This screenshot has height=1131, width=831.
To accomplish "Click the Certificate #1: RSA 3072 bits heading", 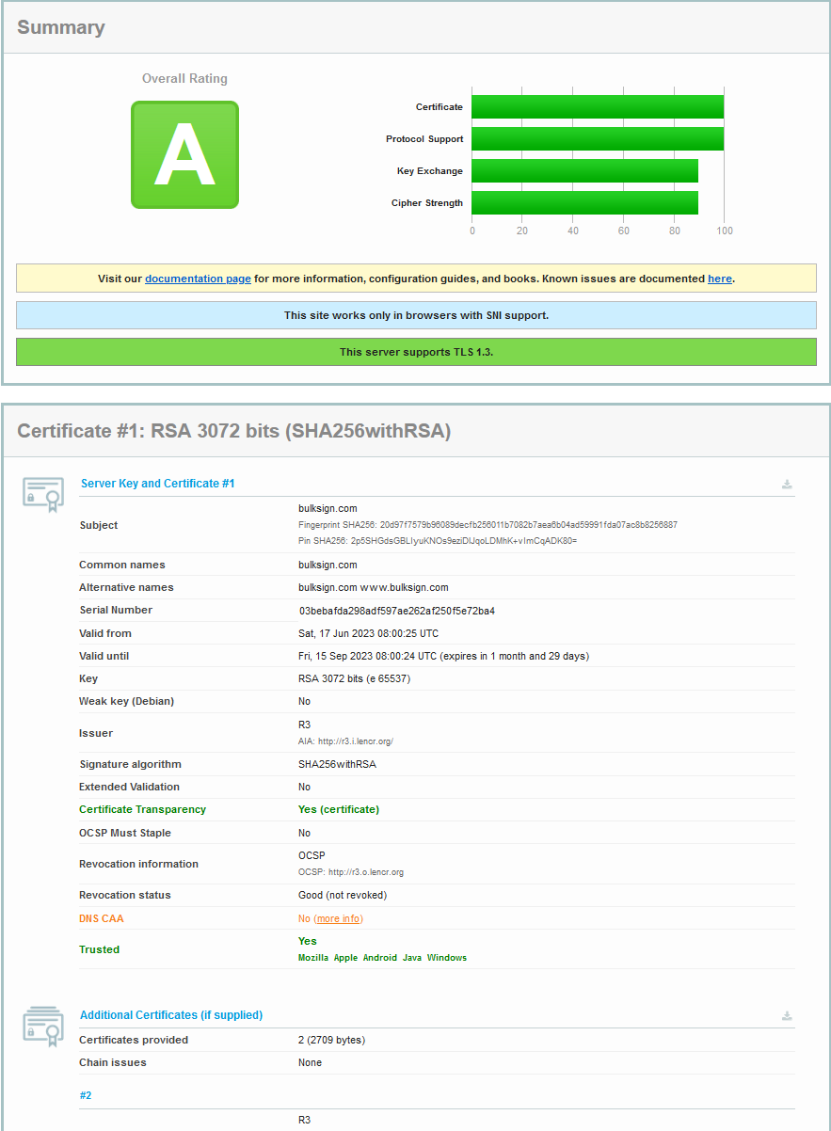I will pyautogui.click(x=234, y=431).
